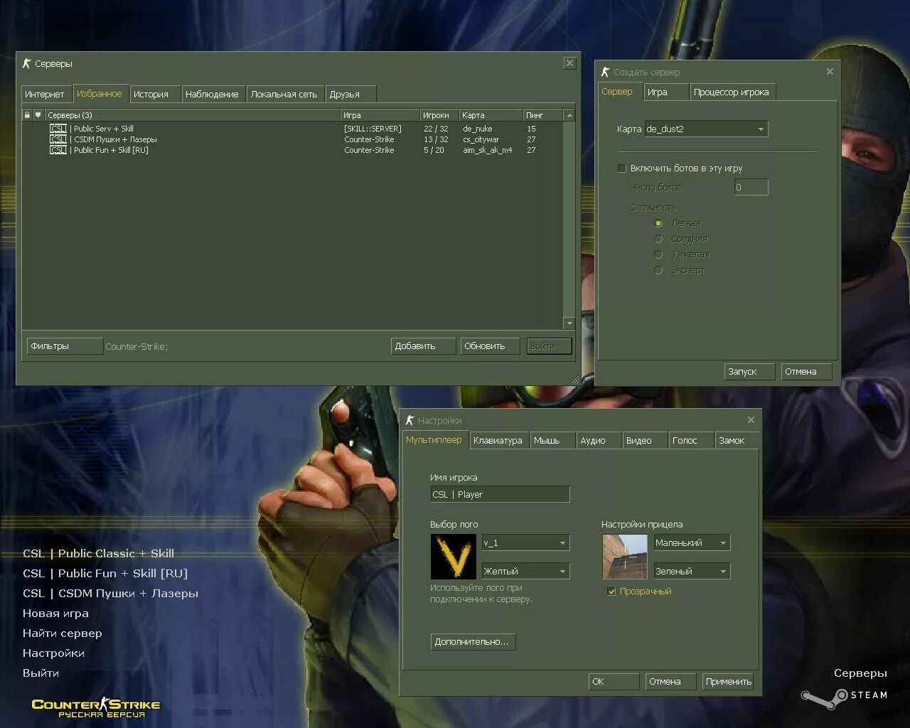Image resolution: width=910 pixels, height=728 pixels.
Task: Click Серверы link above Steam logo
Action: [x=860, y=673]
